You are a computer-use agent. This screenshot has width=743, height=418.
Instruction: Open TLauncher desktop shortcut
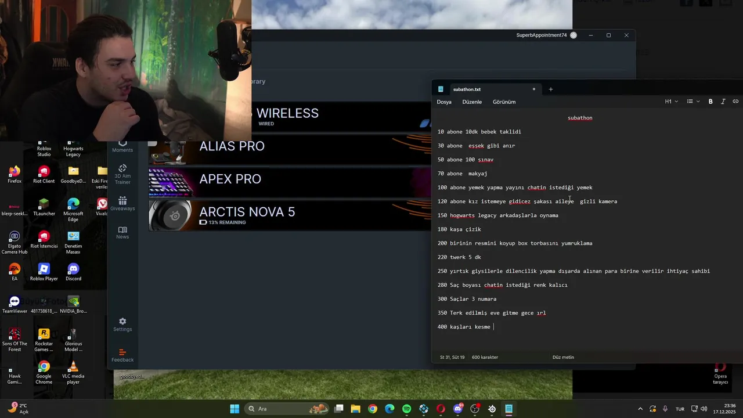click(x=44, y=207)
